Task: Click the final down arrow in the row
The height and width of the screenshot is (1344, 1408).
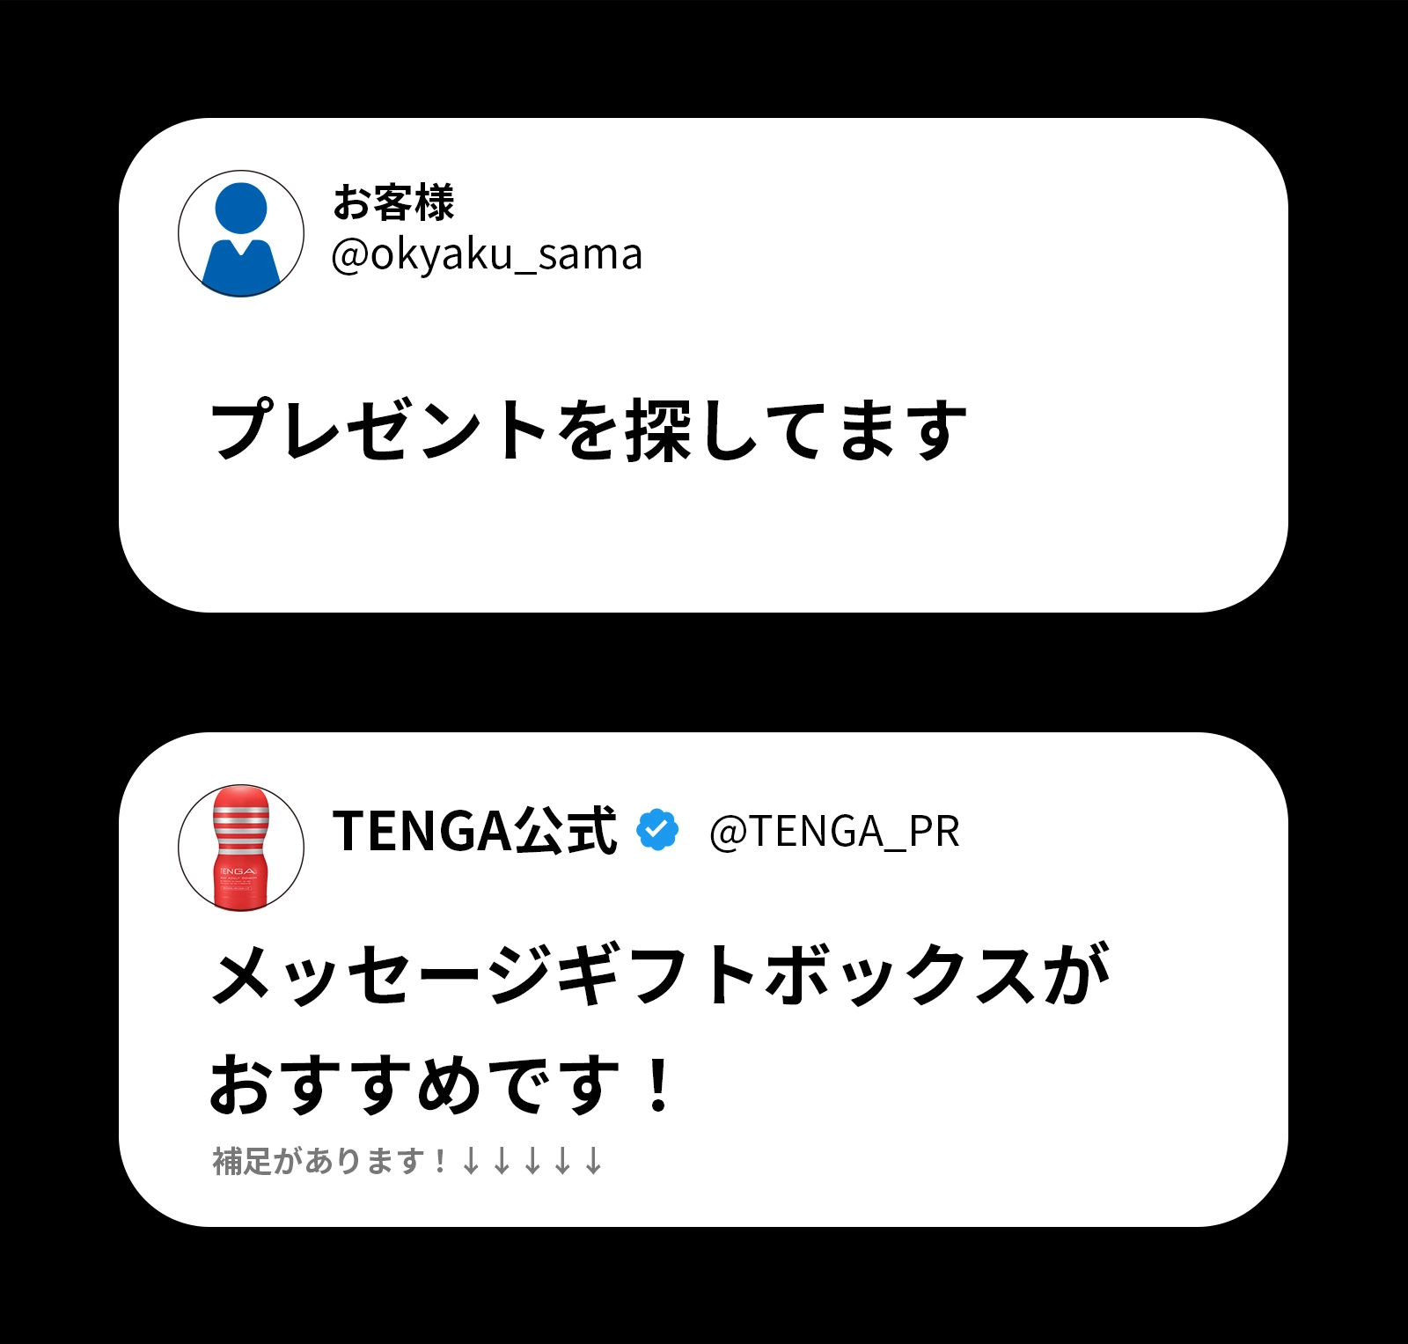Action: click(x=594, y=1161)
